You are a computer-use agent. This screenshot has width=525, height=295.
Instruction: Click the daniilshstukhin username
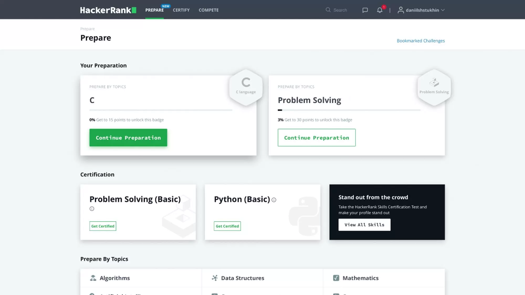click(422, 10)
